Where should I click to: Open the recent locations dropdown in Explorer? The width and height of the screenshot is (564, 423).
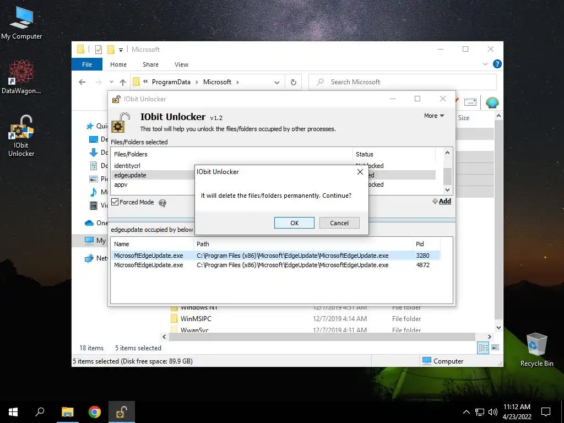coord(111,82)
